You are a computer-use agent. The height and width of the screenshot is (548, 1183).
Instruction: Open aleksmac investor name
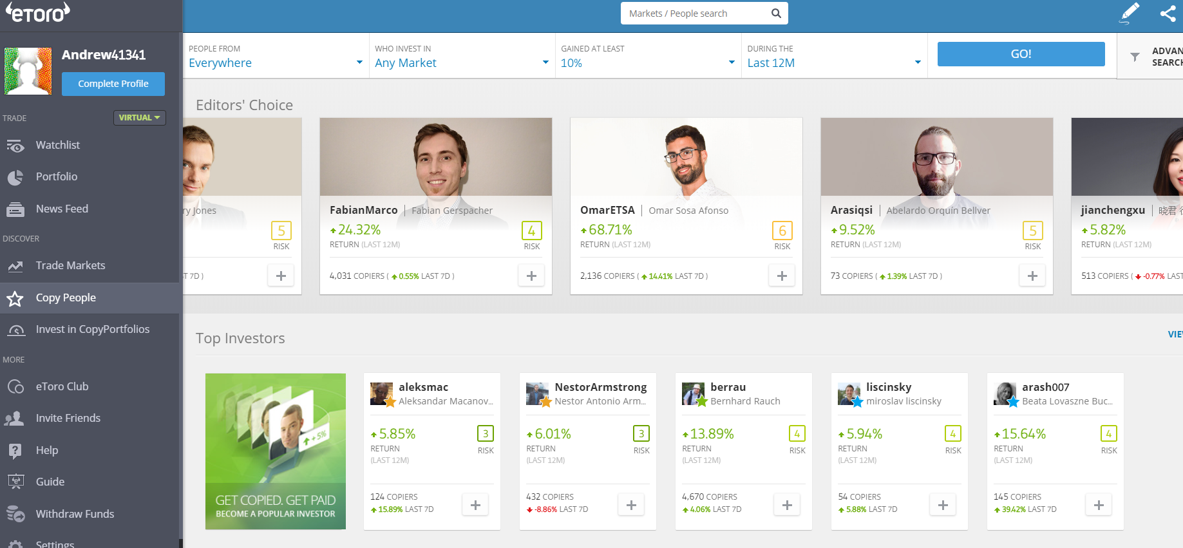[423, 387]
